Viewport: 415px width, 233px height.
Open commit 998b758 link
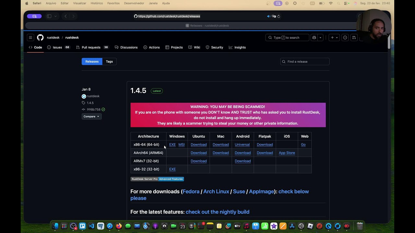pyautogui.click(x=93, y=110)
